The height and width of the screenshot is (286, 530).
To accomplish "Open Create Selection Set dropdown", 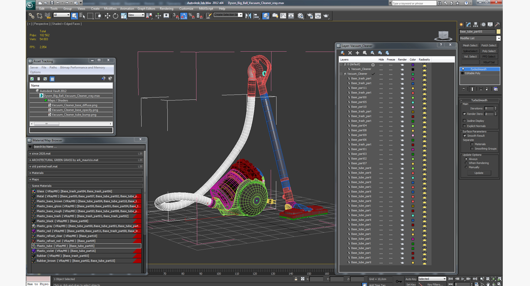I will coord(228,15).
